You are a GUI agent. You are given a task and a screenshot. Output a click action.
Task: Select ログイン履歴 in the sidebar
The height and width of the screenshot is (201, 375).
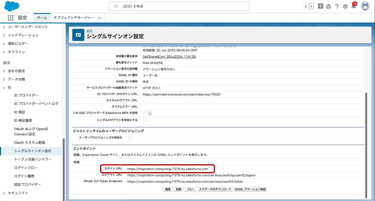click(24, 176)
